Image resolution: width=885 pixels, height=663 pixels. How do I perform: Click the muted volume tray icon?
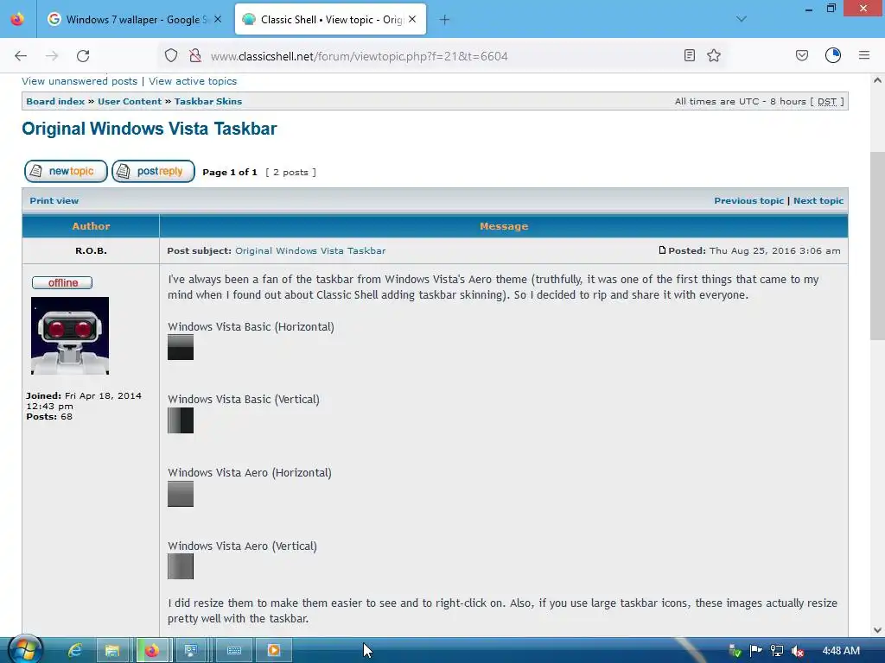coord(798,651)
